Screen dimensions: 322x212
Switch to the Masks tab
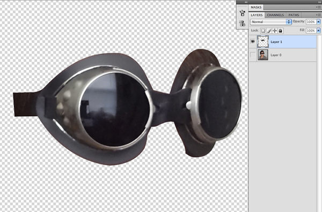coord(256,7)
